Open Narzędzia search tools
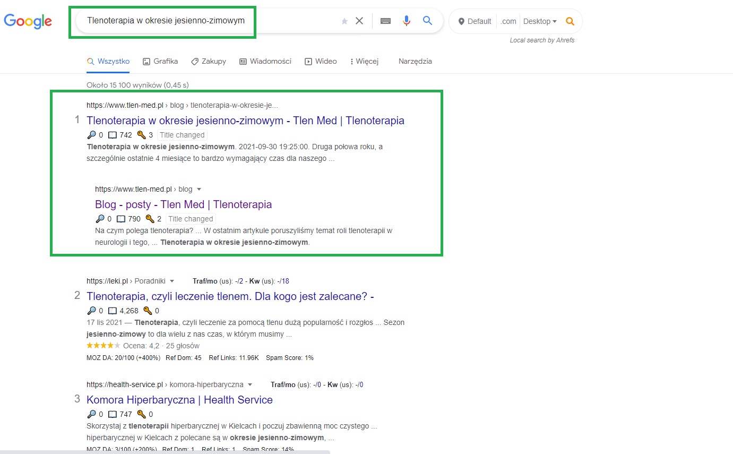733x454 pixels. click(x=415, y=62)
